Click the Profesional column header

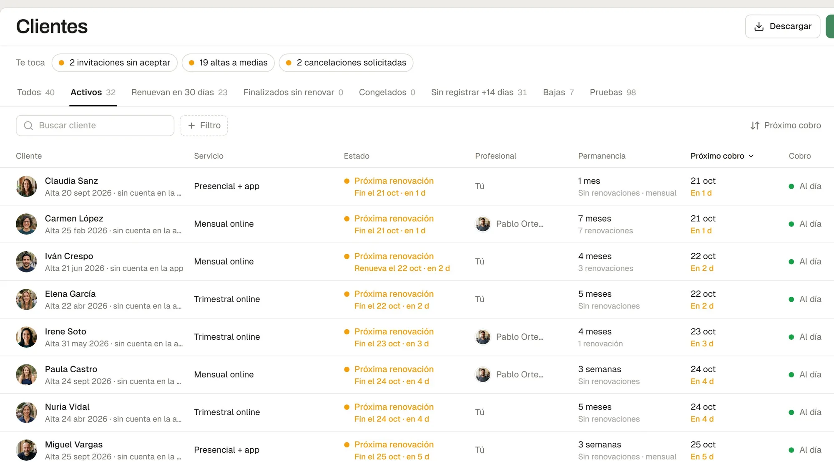point(495,156)
